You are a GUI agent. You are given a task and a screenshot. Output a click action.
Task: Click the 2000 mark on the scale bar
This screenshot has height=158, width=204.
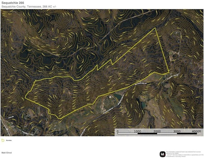pos(157,131)
